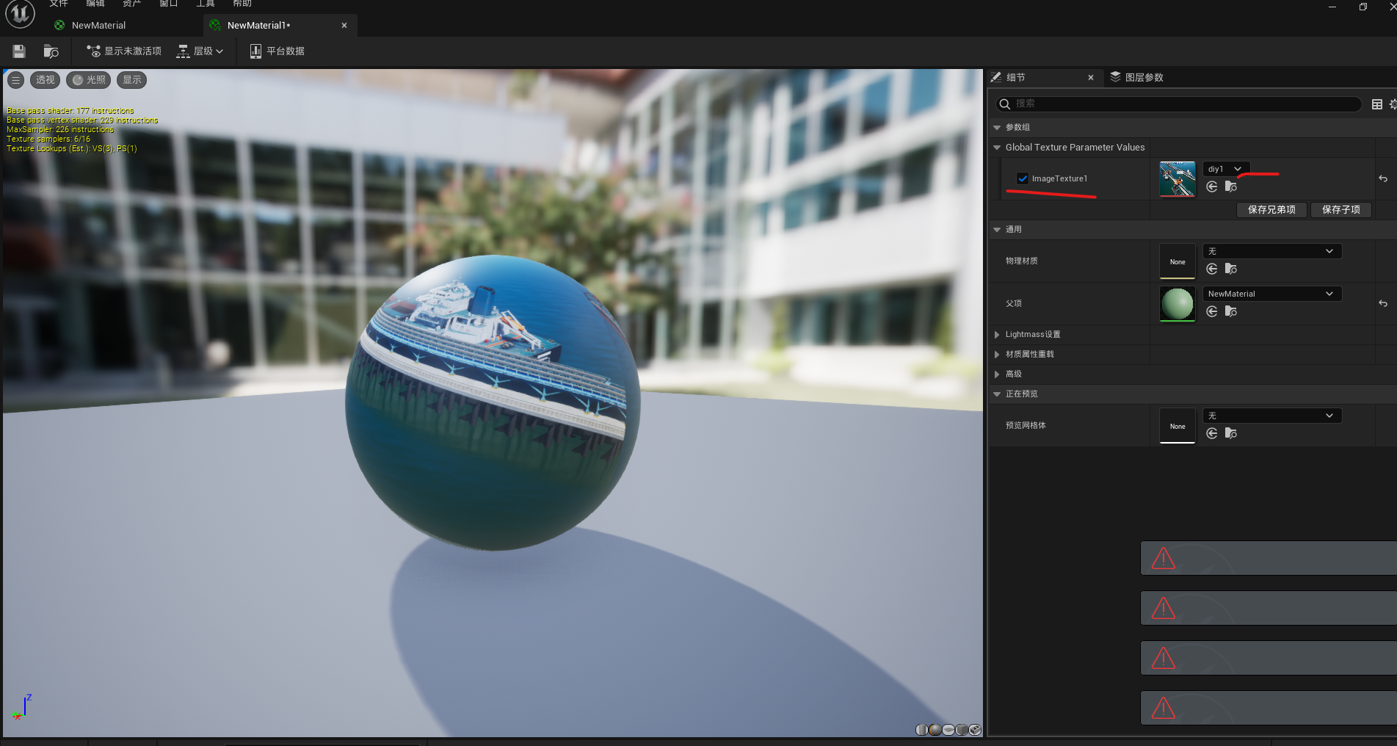Use selected asset arrow for ImageTexture1
Screen dimensions: 1397x746
(x=1212, y=187)
